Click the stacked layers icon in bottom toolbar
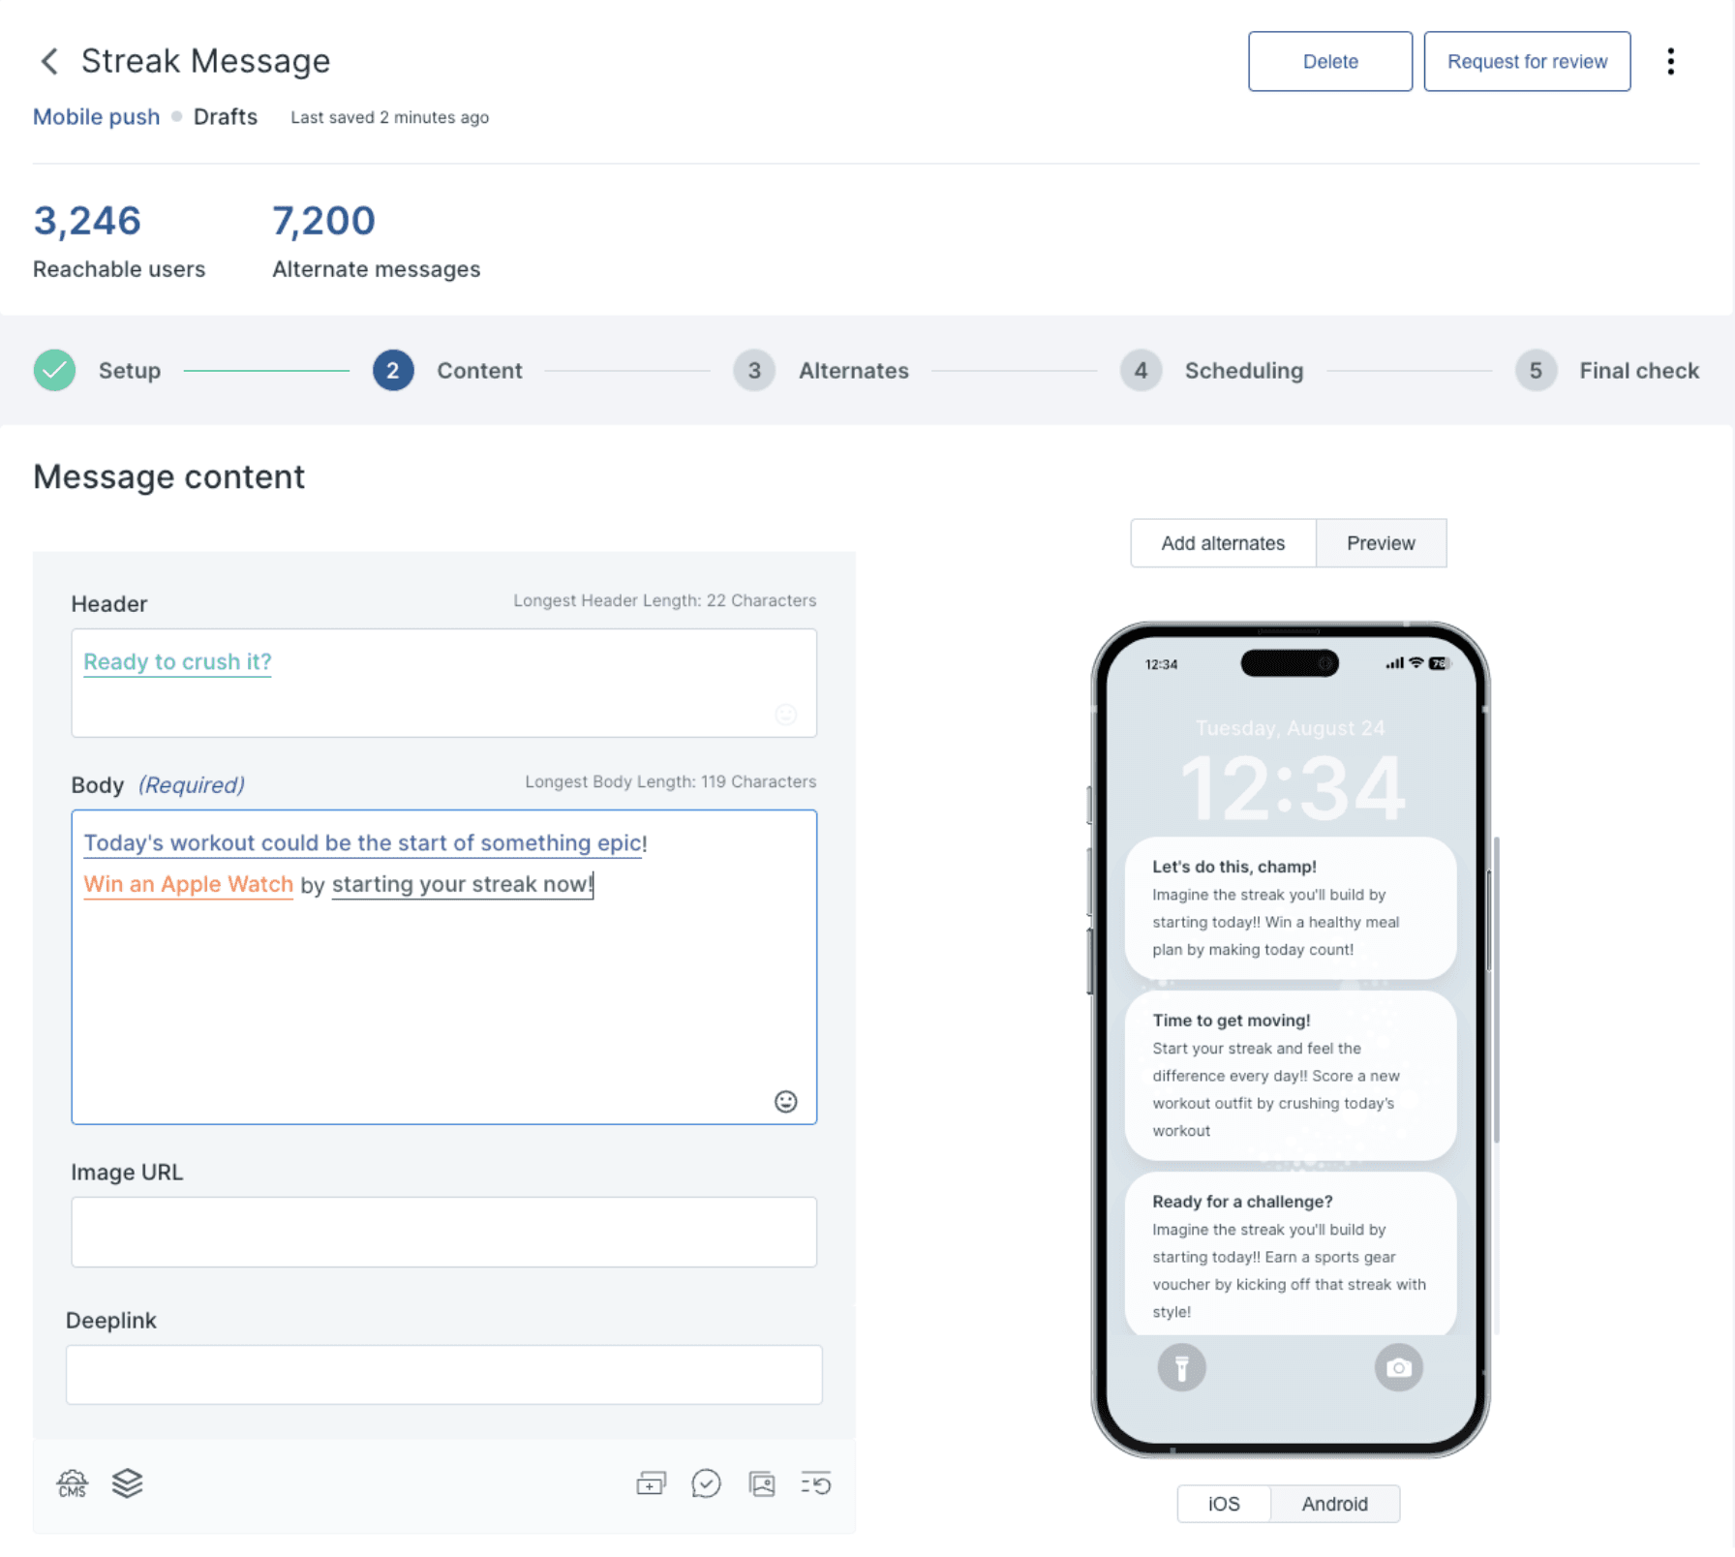The height and width of the screenshot is (1557, 1735). pos(128,1483)
